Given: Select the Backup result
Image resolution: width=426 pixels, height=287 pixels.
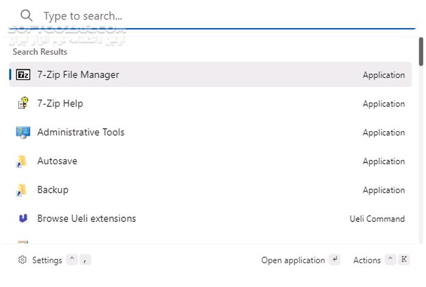Looking at the screenshot, I should (x=211, y=190).
